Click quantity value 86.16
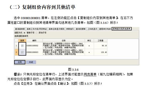Viewport: 154px width, 92px height. [x=104, y=46]
